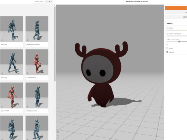Select the Walk Backward animation thumbnail
Viewport: 187px width, 140px height.
(37, 95)
